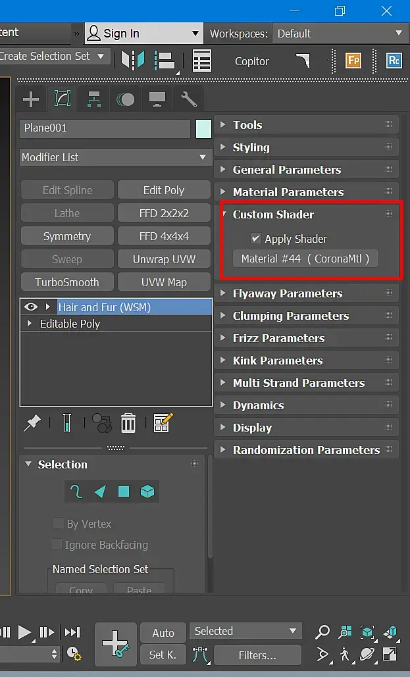The image size is (410, 677).
Task: Click the Plane001 object color swatch
Action: coord(203,129)
